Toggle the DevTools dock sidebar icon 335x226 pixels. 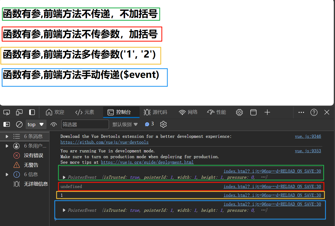click(x=32, y=112)
